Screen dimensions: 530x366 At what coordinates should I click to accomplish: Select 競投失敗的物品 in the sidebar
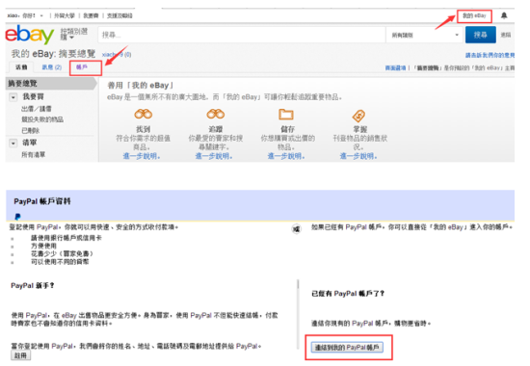pyautogui.click(x=42, y=119)
